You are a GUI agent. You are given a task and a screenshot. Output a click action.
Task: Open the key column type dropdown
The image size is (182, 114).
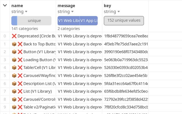coord(118,12)
